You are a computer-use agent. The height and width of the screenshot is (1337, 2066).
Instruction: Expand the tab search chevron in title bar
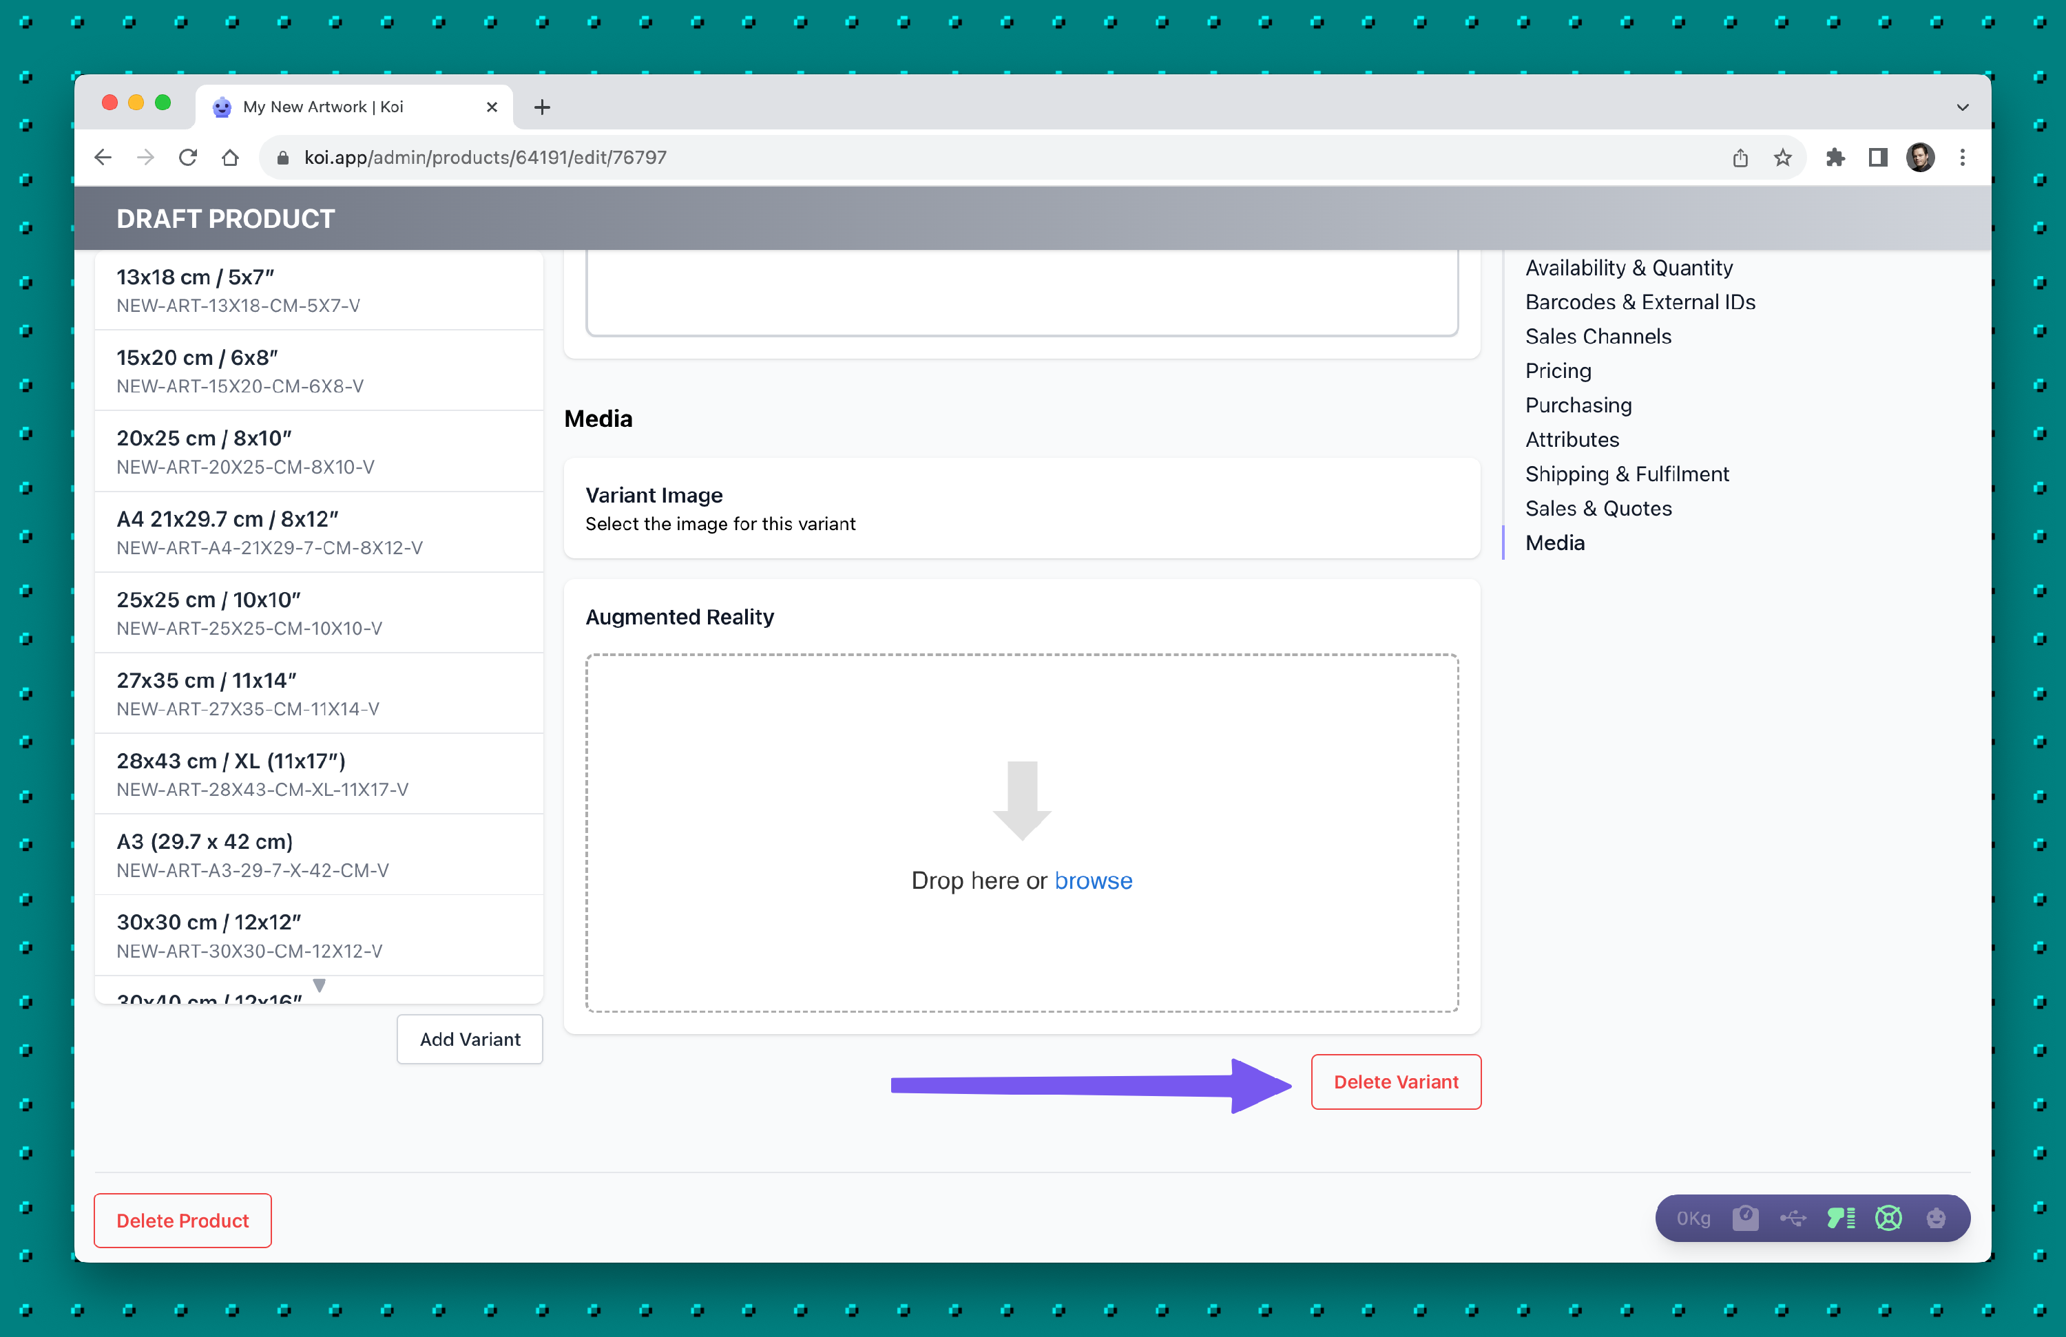click(1962, 107)
